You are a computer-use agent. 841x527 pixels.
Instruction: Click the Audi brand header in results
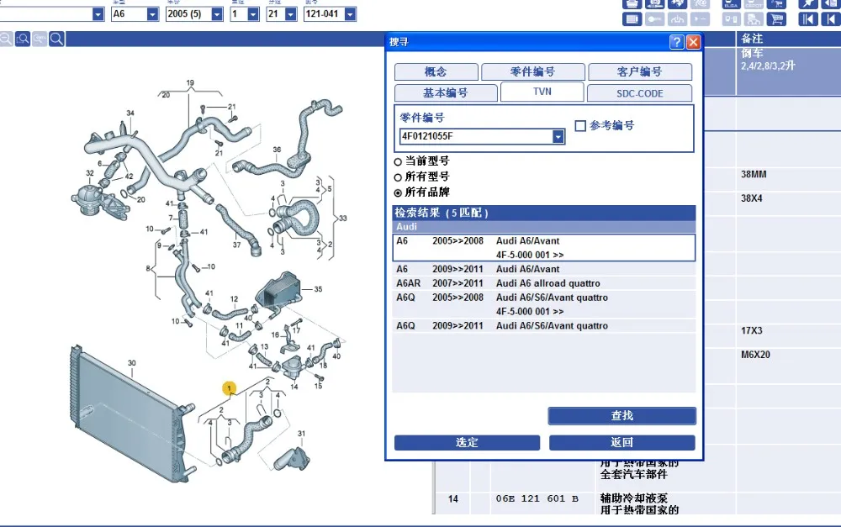pos(544,227)
